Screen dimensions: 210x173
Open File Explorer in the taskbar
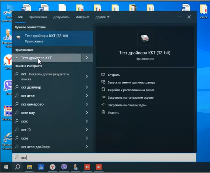click(x=29, y=167)
